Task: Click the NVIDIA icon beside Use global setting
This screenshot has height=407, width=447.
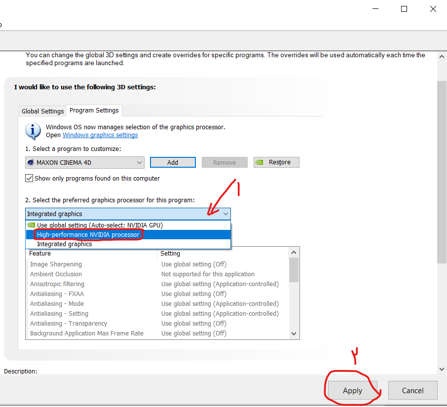Action: 31,225
